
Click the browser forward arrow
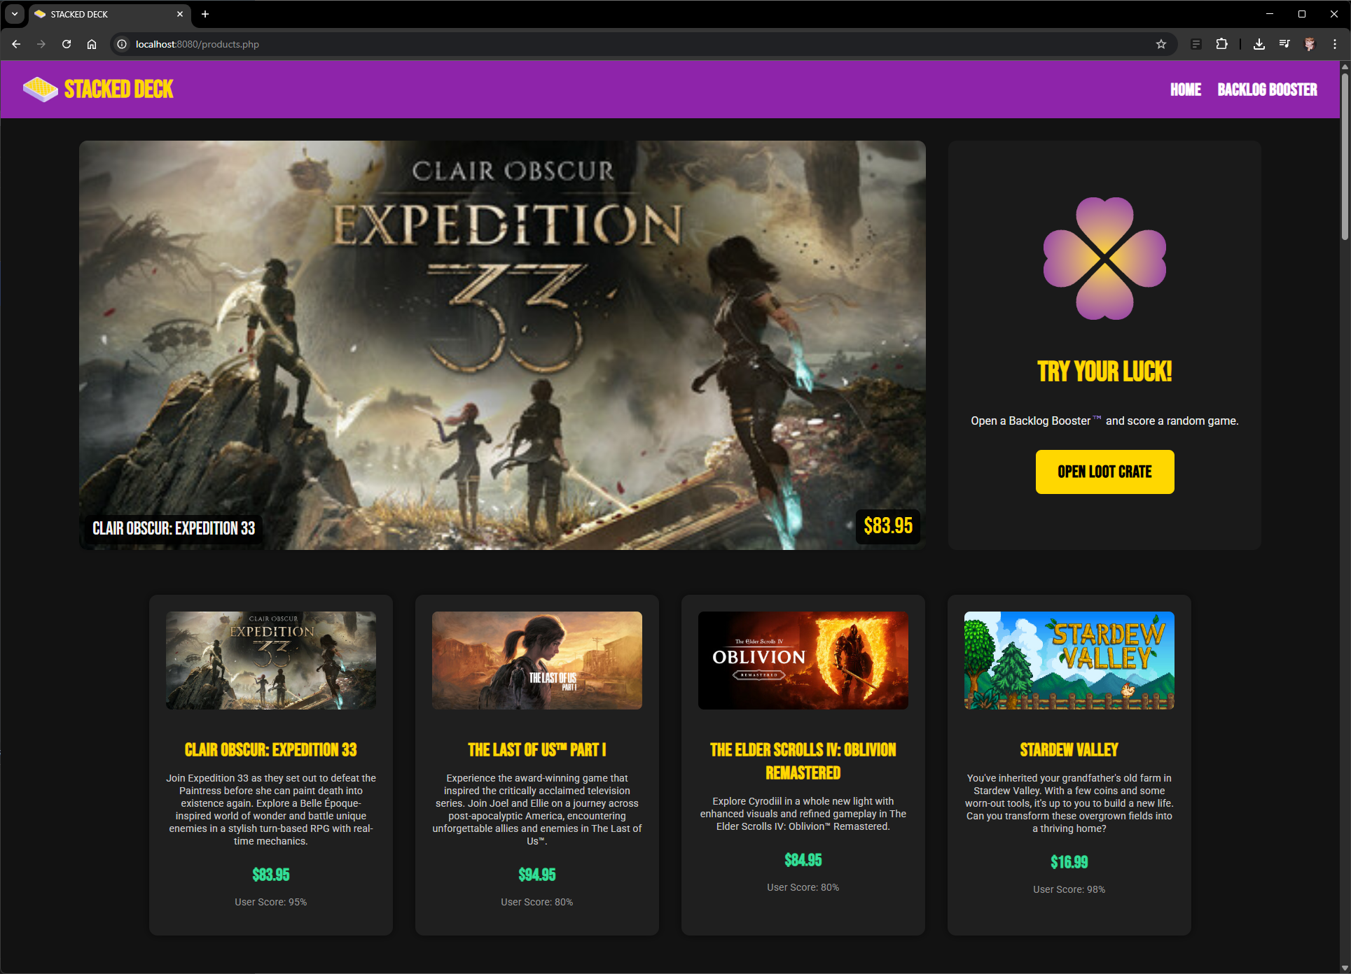[x=41, y=44]
